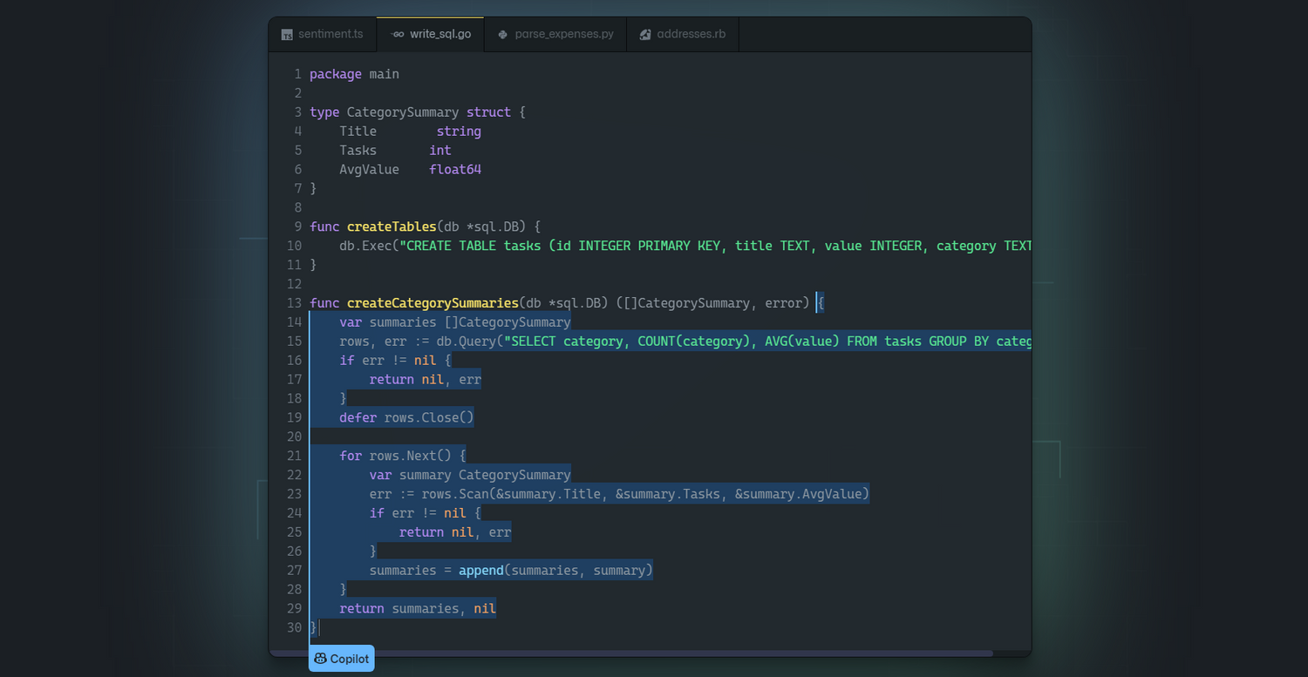The image size is (1308, 677).
Task: Click the Python icon on parse_expenses.py tab
Action: (x=502, y=35)
